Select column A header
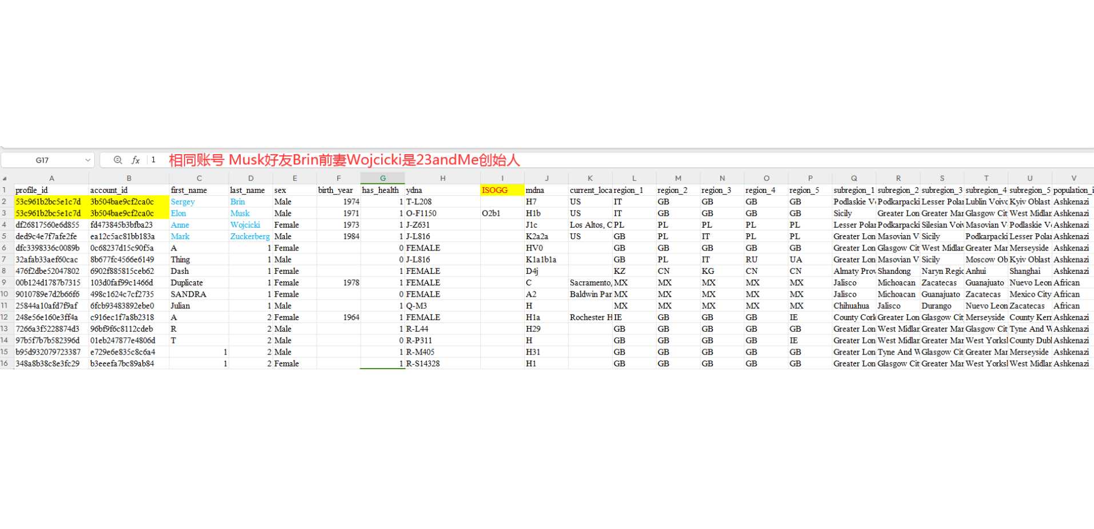The width and height of the screenshot is (1094, 529). point(51,179)
